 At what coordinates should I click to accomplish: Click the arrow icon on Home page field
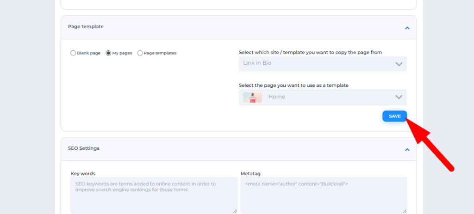tap(399, 97)
